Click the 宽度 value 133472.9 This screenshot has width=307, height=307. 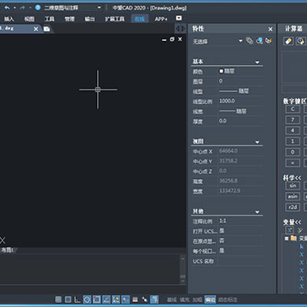[240, 191]
